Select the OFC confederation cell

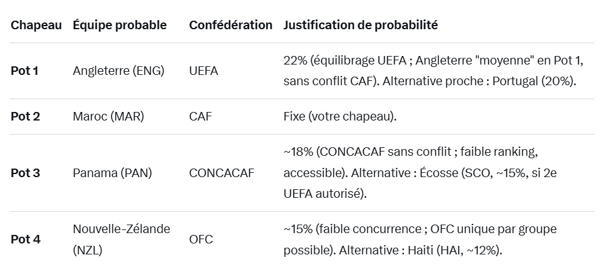(201, 239)
